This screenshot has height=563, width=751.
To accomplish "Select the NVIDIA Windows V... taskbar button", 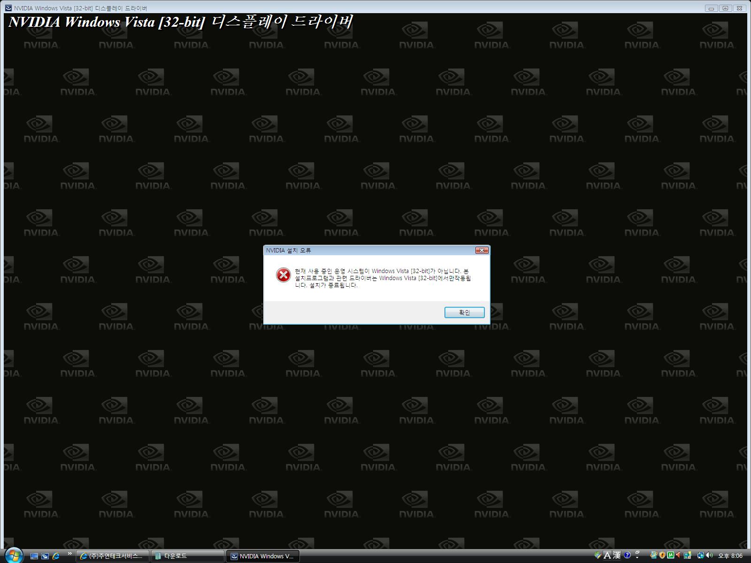I will pos(263,556).
